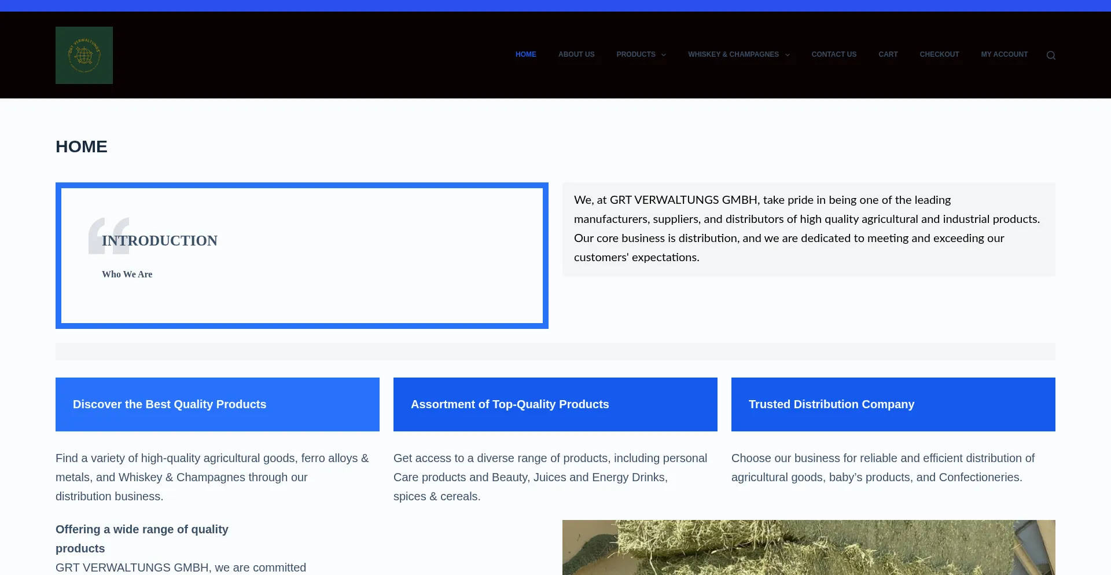Open the Products menu link
The width and height of the screenshot is (1111, 575).
click(635, 54)
